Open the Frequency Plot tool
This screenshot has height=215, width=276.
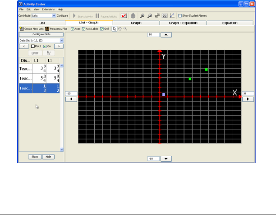(47, 28)
